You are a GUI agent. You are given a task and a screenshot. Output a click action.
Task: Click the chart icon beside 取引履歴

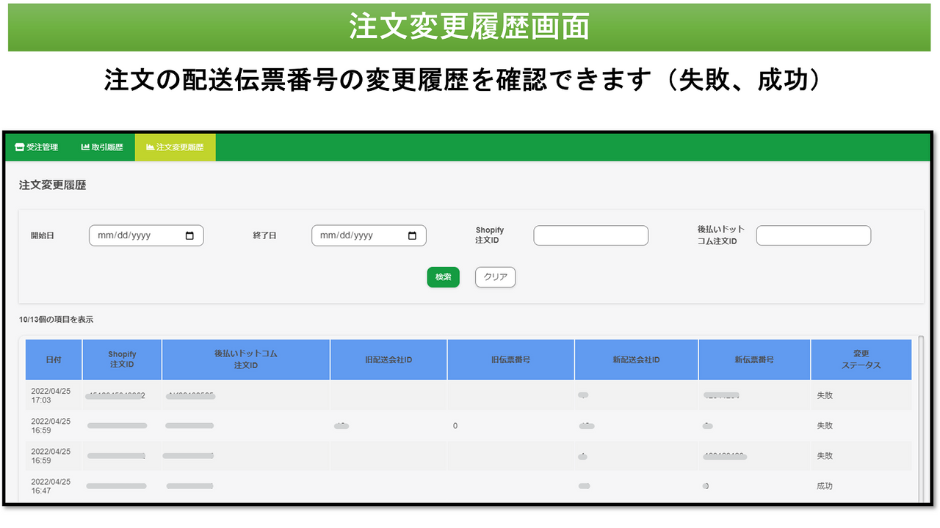[85, 147]
